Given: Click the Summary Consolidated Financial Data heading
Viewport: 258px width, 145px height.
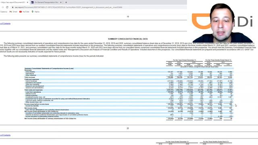Looking at the screenshot, I should click(x=128, y=39).
